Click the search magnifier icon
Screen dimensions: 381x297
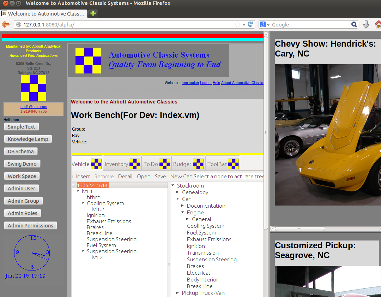pyautogui.click(x=354, y=24)
